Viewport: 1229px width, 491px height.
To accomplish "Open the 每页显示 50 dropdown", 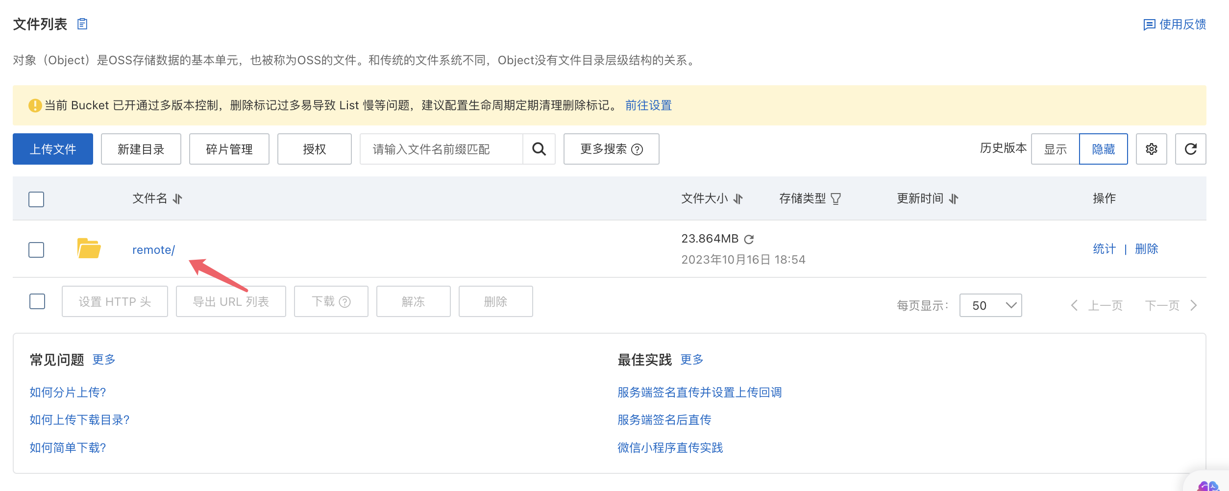I will 990,305.
